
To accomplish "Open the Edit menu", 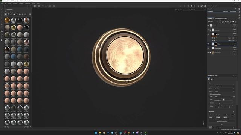I will [x=5, y=3].
